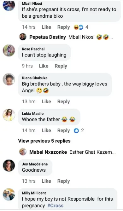
Task: Open Mabel Nxazonke's small avatar
Action: coord(23,152)
